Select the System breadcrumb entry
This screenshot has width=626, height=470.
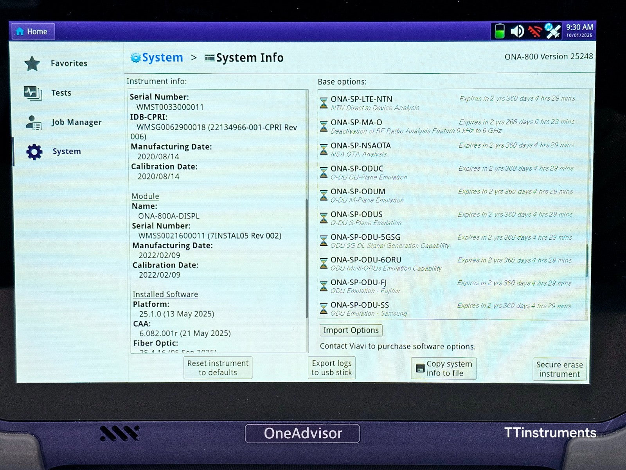(x=162, y=57)
